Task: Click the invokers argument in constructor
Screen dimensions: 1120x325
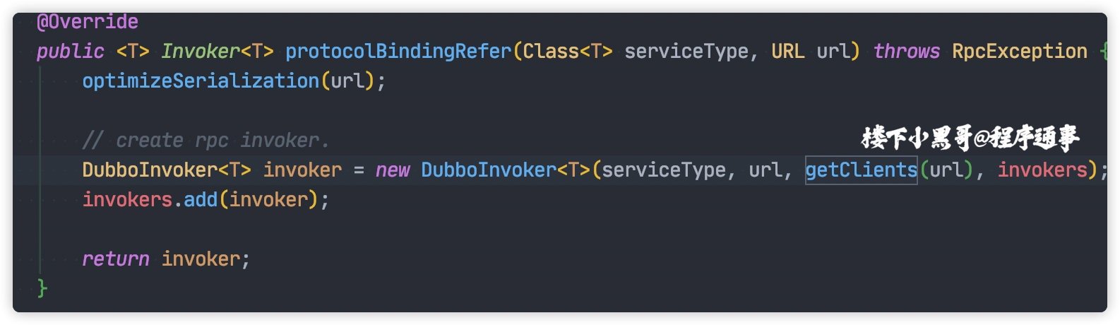Action: [x=1042, y=170]
